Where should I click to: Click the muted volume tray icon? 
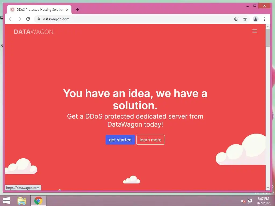pos(243,201)
